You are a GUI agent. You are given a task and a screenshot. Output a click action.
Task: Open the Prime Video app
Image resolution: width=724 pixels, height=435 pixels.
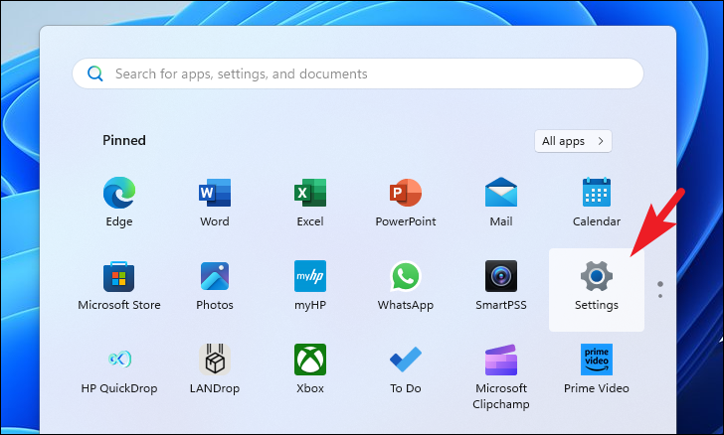[x=596, y=369]
